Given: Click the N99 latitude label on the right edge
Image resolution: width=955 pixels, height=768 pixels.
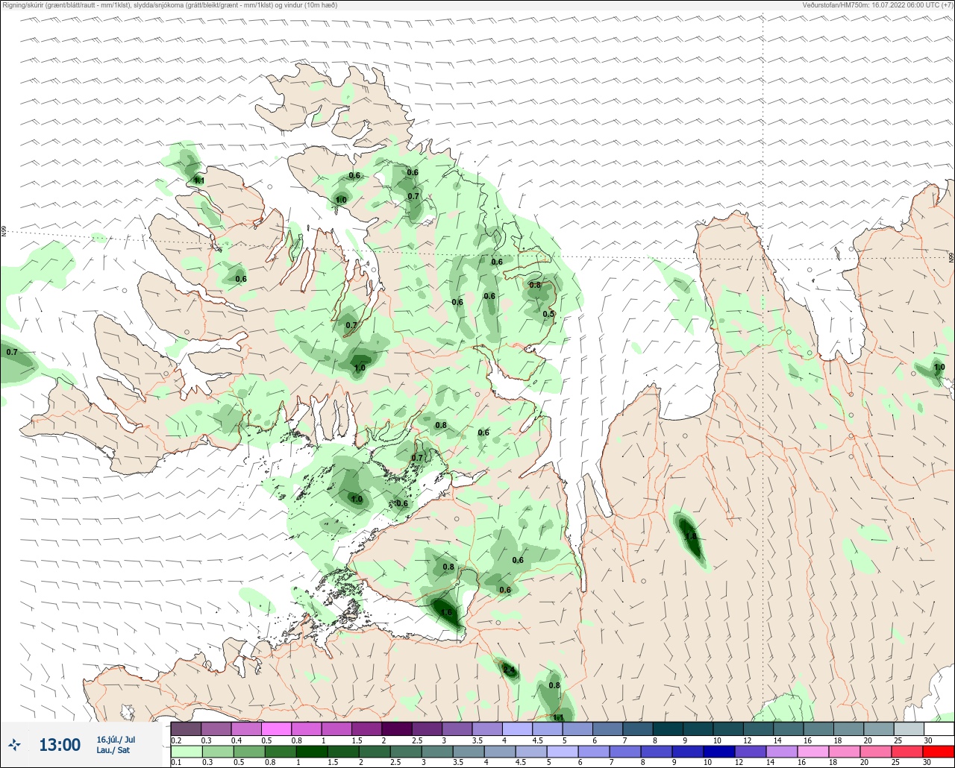Looking at the screenshot, I should (x=951, y=257).
